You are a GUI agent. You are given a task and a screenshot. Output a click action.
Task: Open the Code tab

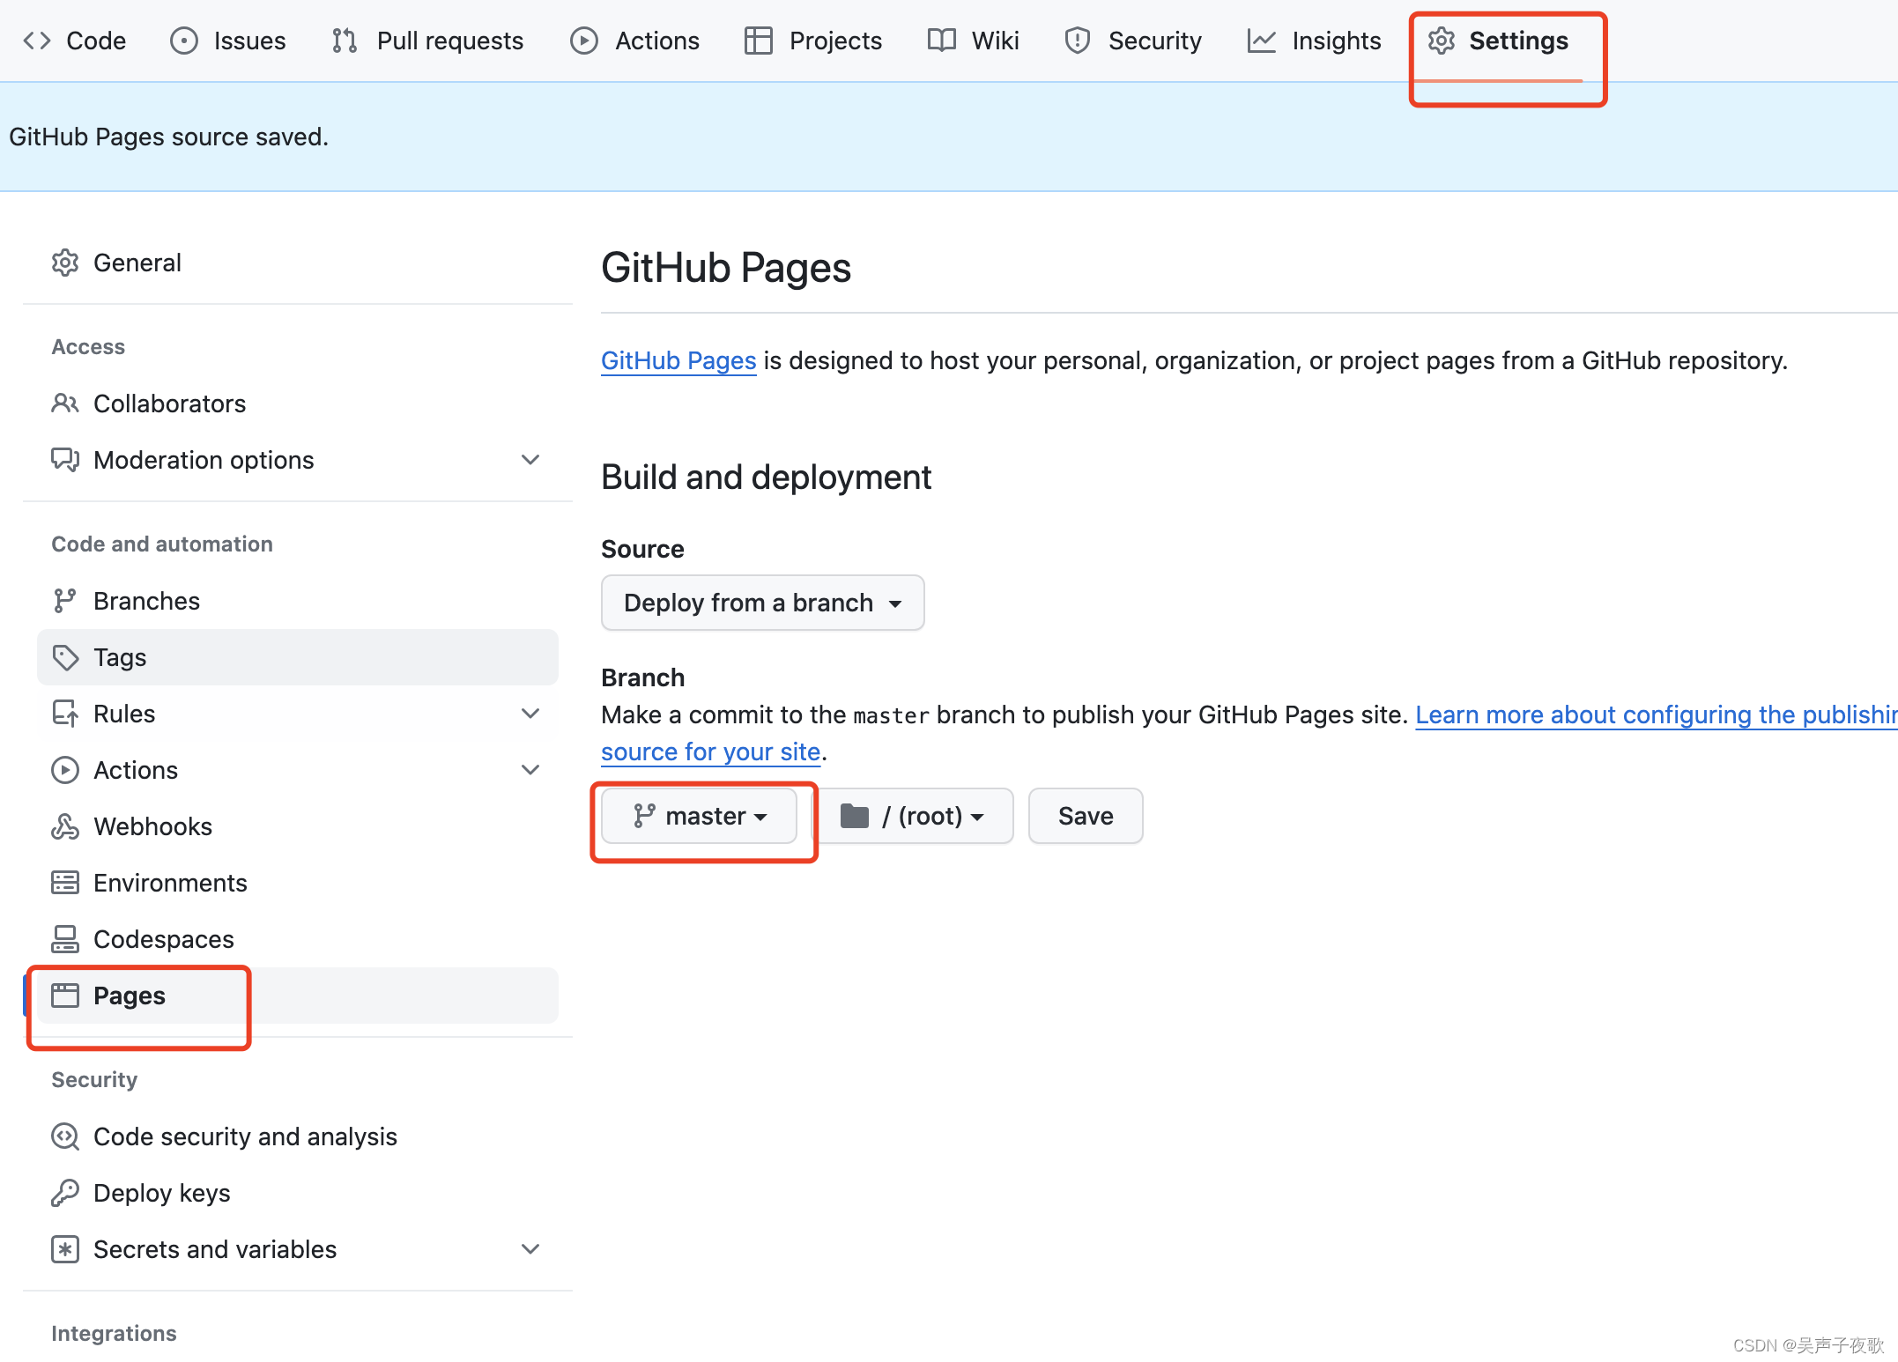coord(74,41)
